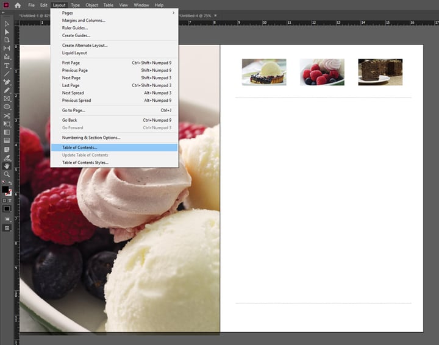Image resolution: width=439 pixels, height=345 pixels.
Task: Select the Hand tool
Action: (7, 166)
